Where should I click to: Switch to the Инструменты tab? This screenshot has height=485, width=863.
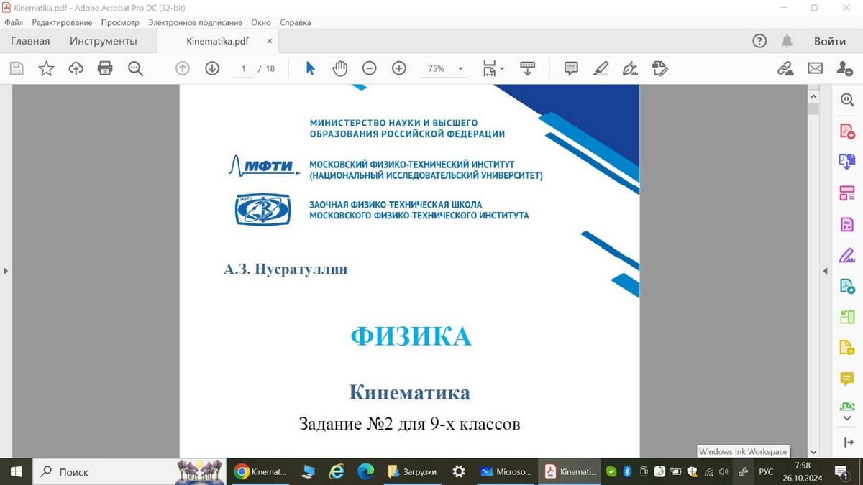(103, 41)
